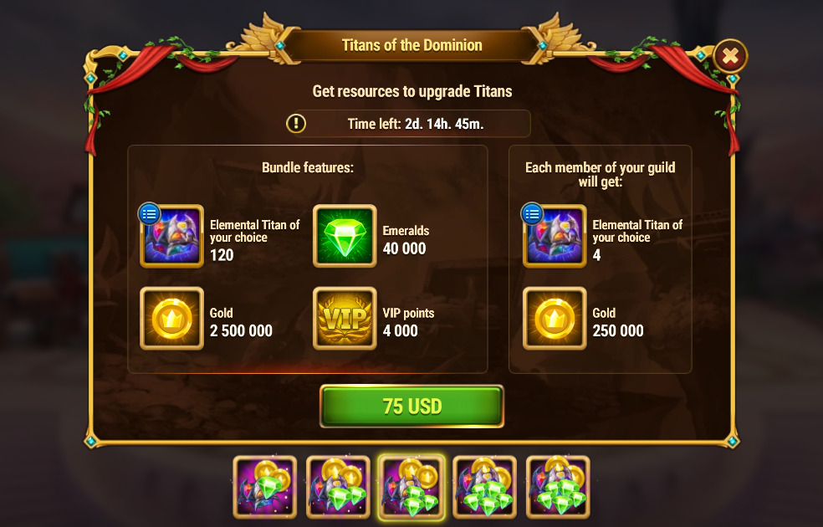Click the yellow exclamation info icon
Viewport: 823px width, 527px height.
click(x=296, y=123)
